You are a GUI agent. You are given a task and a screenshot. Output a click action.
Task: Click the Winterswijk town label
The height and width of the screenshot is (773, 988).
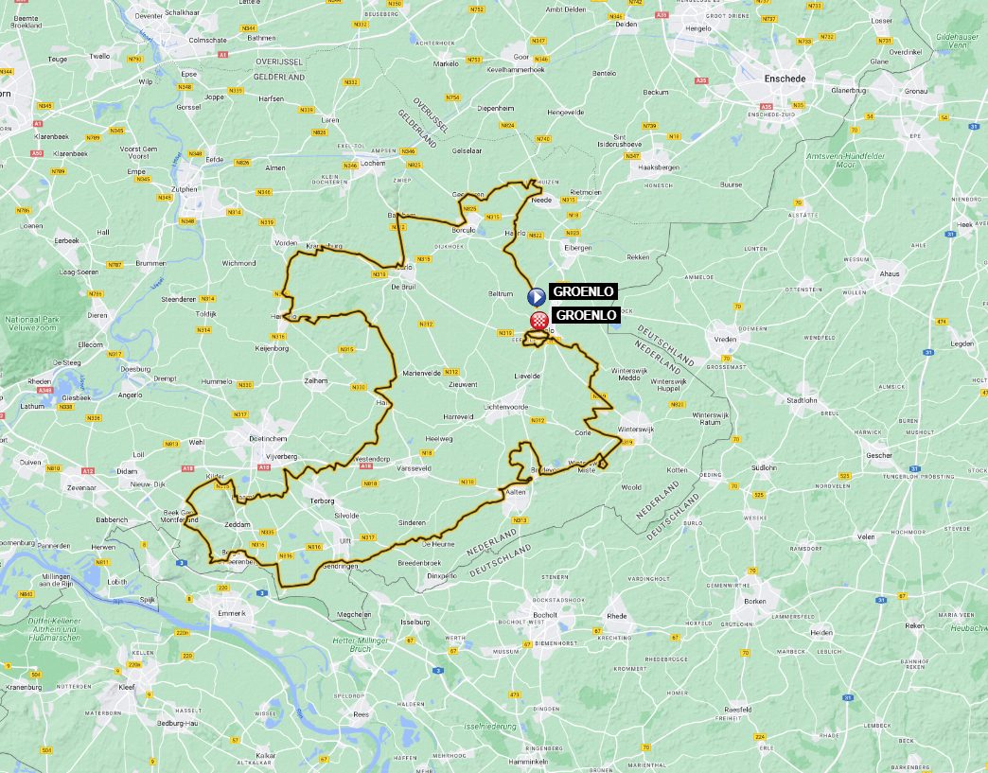pos(636,429)
